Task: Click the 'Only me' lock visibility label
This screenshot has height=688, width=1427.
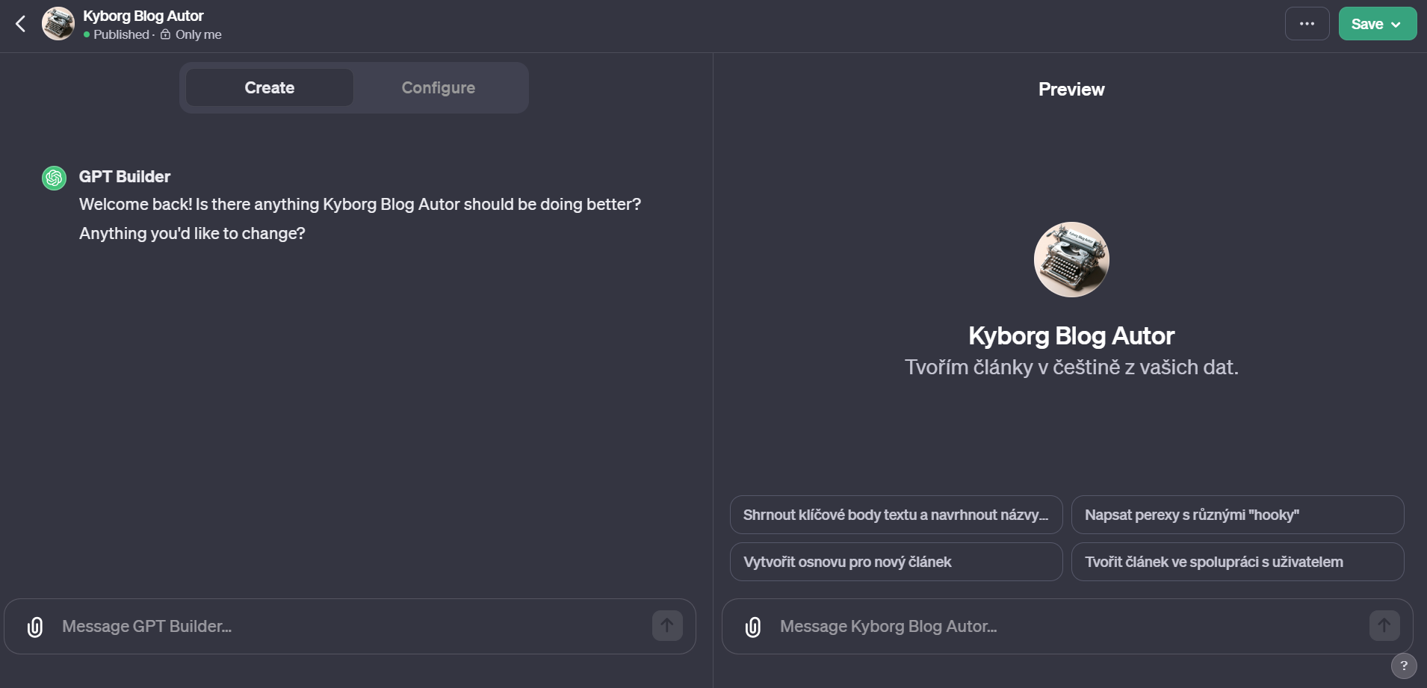Action: [191, 34]
